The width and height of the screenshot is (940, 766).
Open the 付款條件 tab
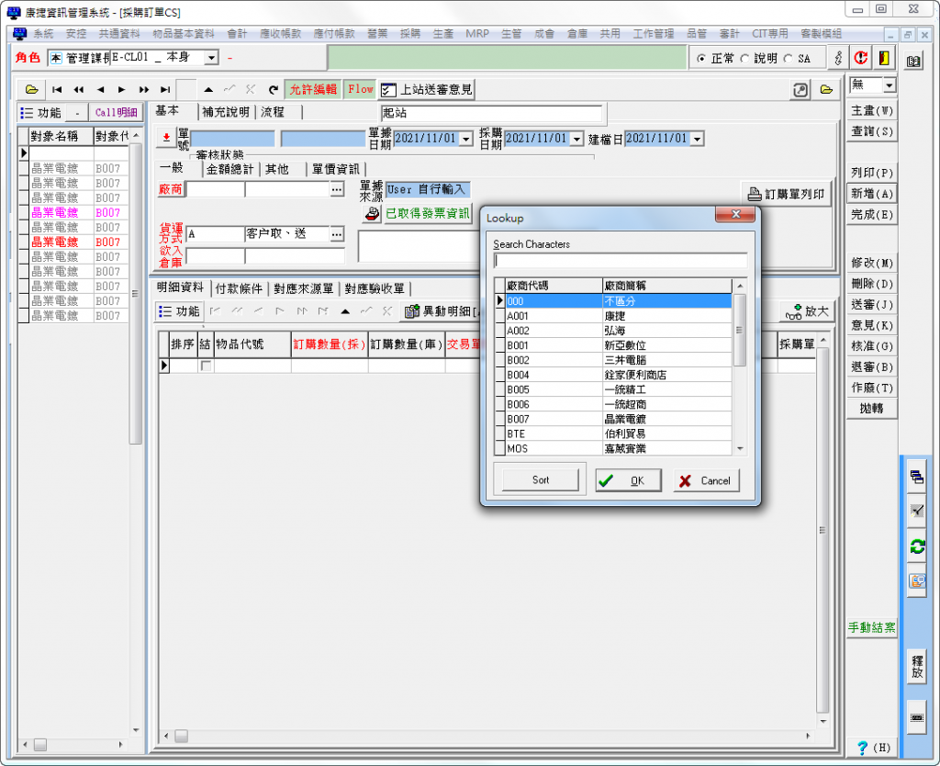240,288
